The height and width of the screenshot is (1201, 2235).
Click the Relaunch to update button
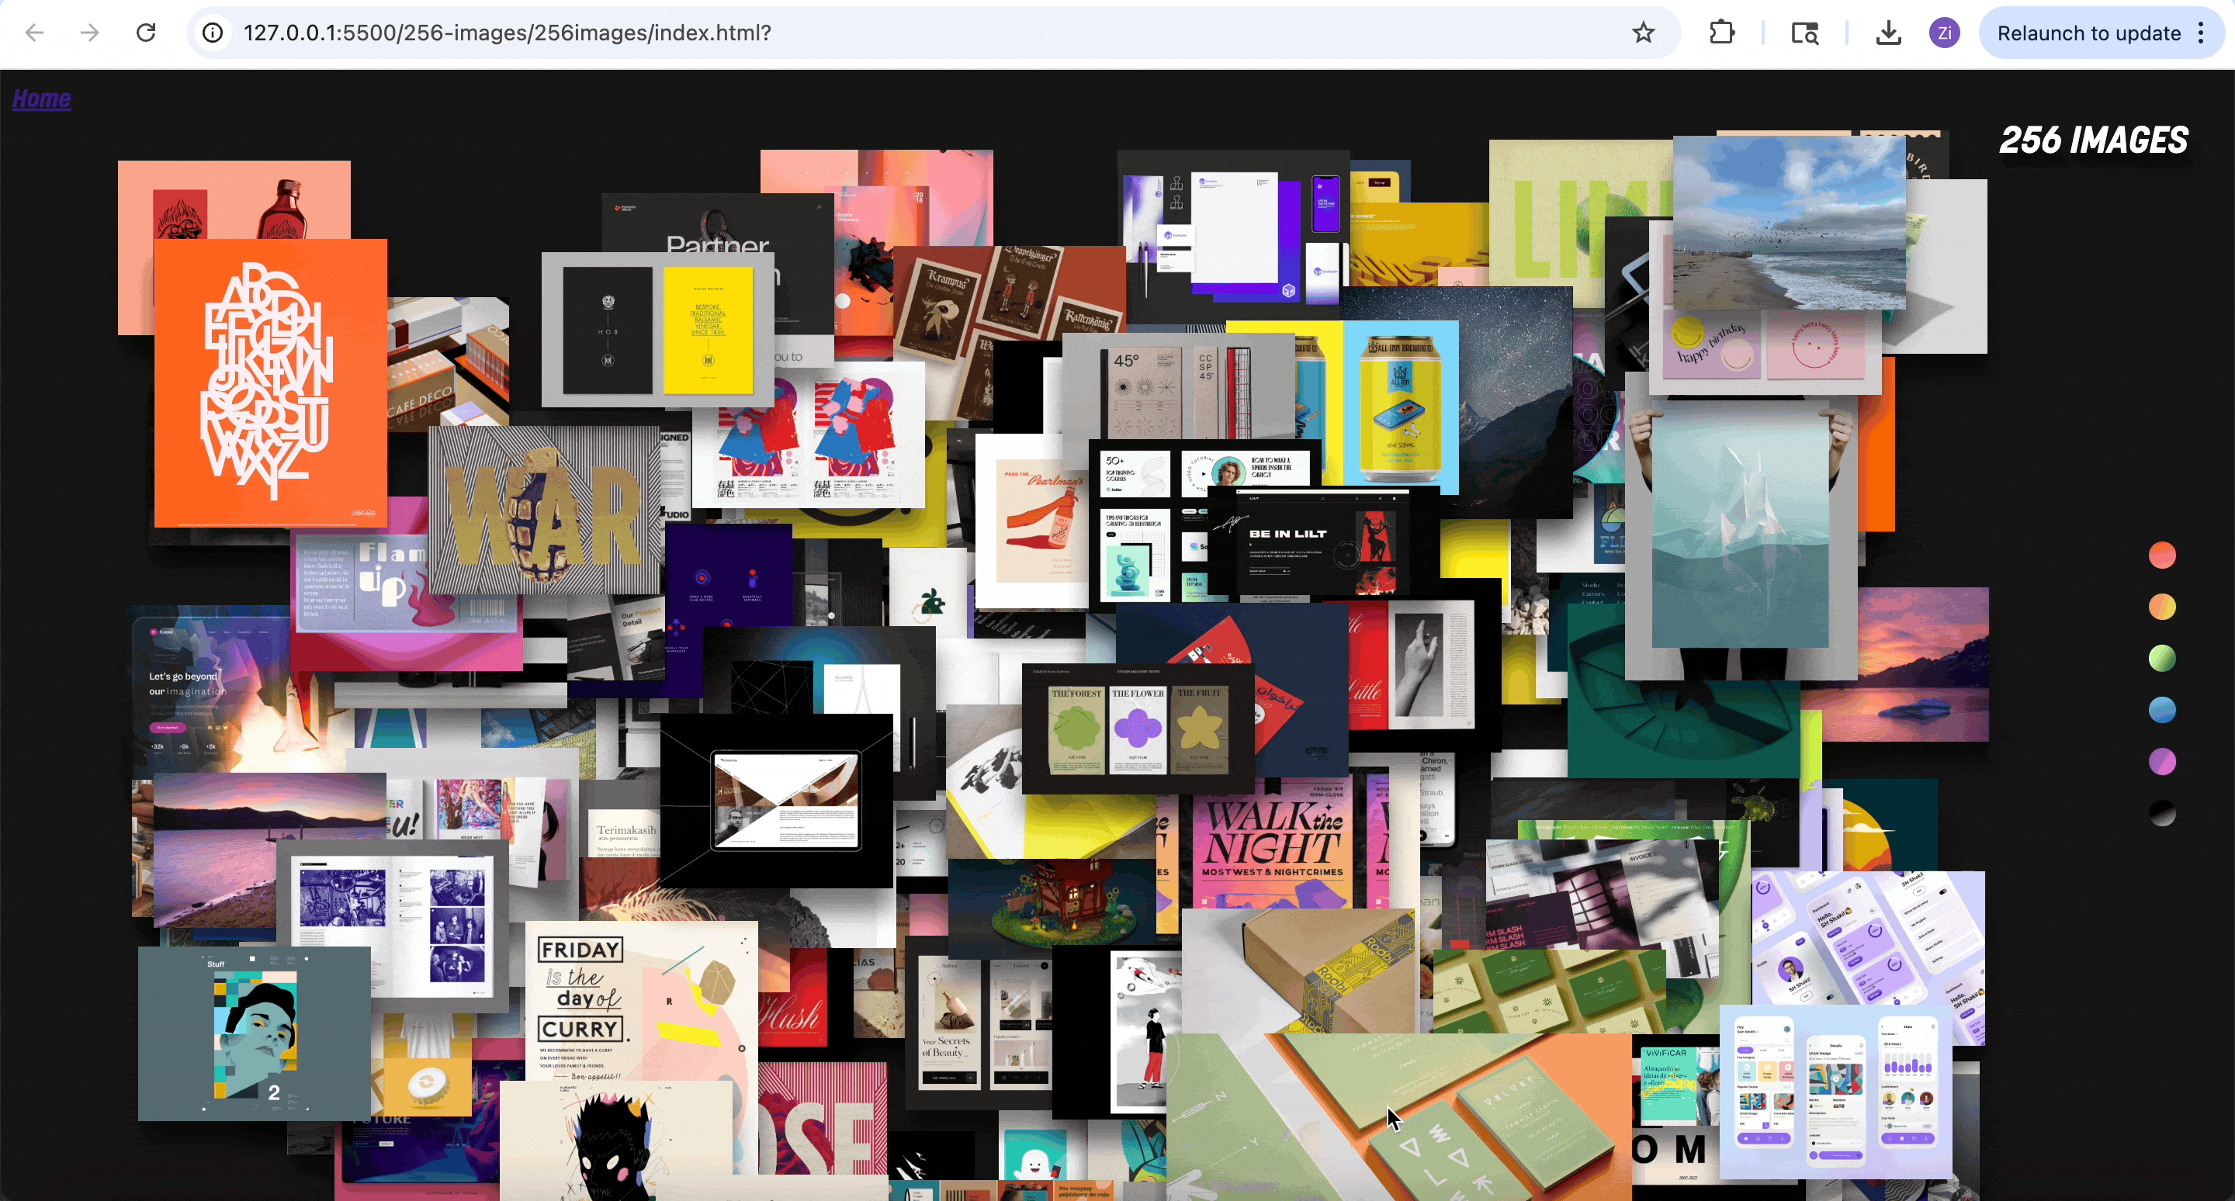pyautogui.click(x=2088, y=33)
